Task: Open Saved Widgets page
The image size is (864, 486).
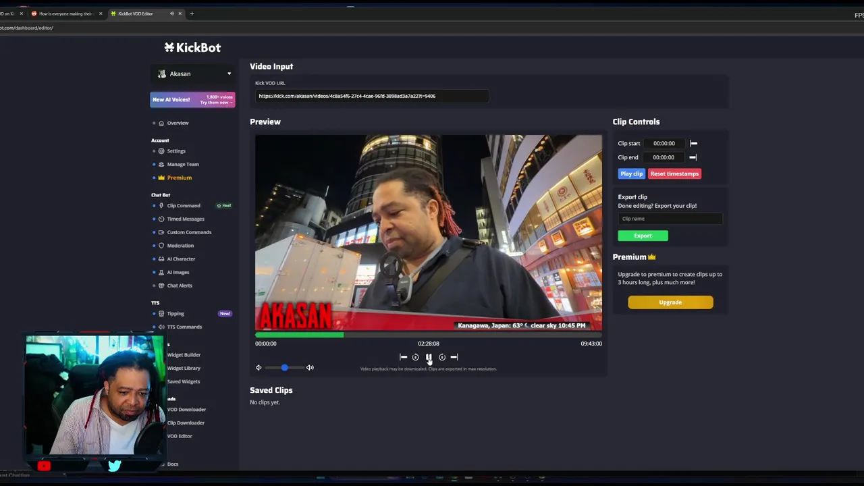Action: coord(184,381)
